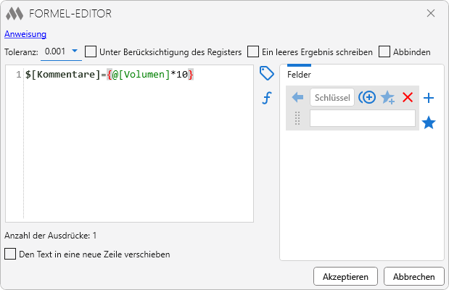Open the Toleranz dropdown arrow
449x290 pixels.
[x=74, y=51]
